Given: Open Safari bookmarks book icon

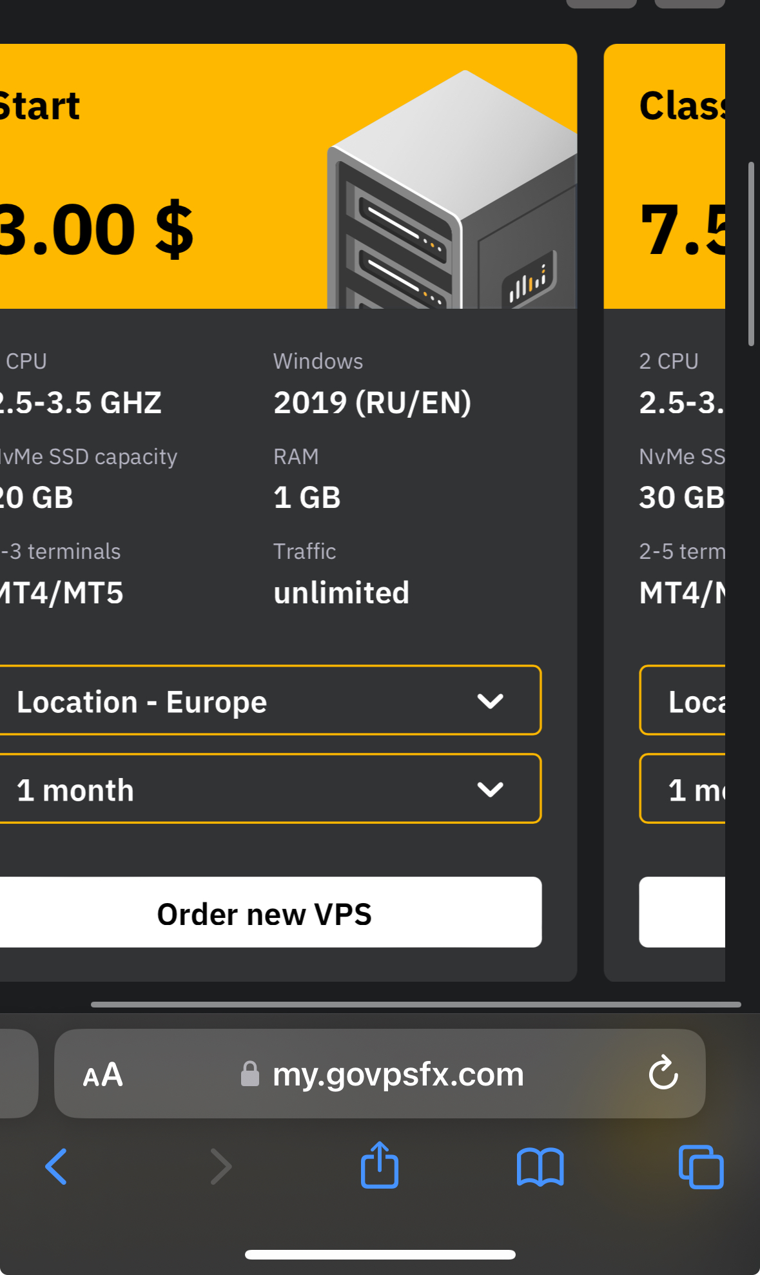Looking at the screenshot, I should [x=540, y=1167].
